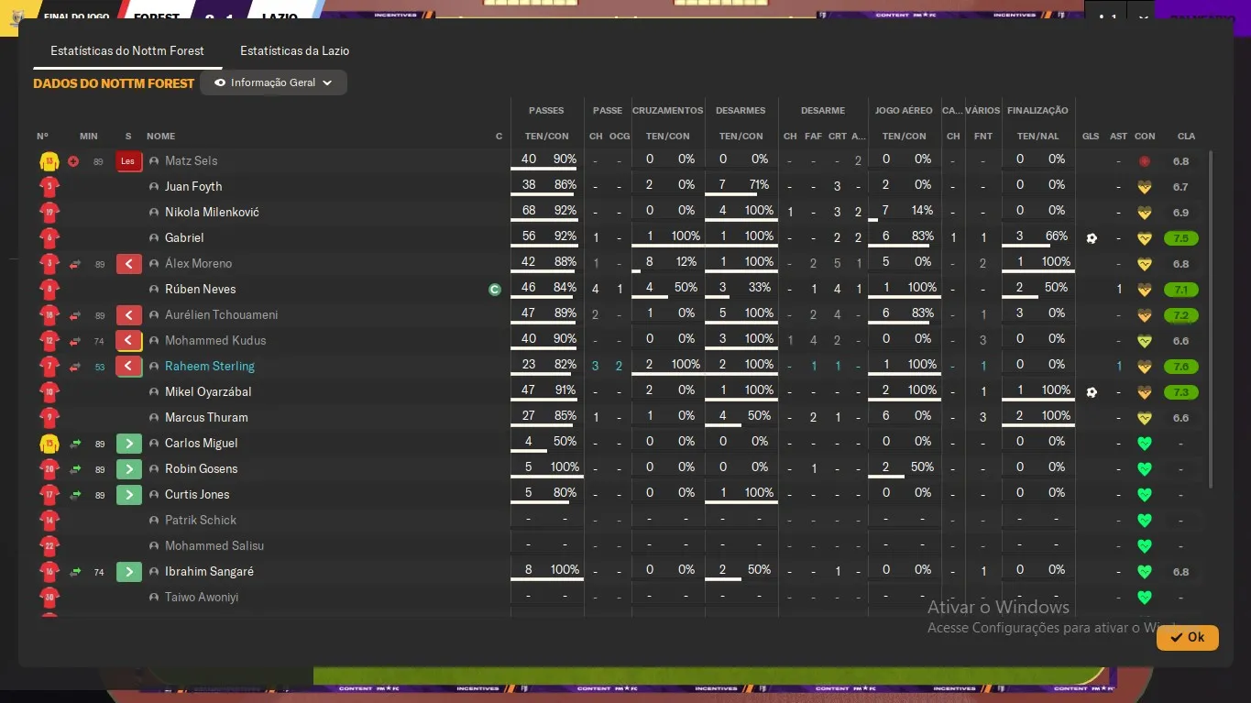This screenshot has height=703, width=1251.
Task: Click the 'DADOS DO NOTTM FOREST' heading
Action: pyautogui.click(x=114, y=83)
